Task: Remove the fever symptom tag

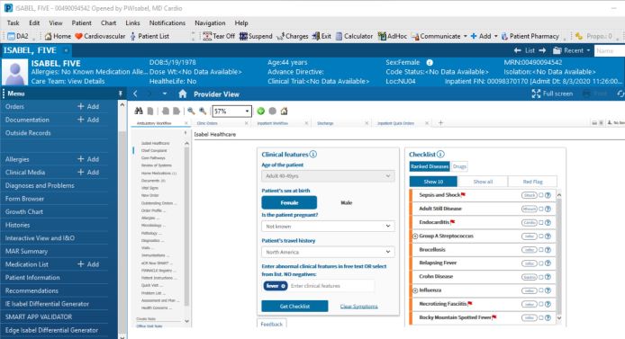Action: [284, 286]
